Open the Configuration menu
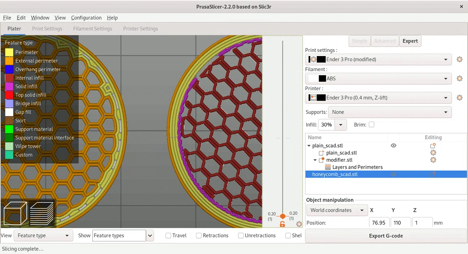The width and height of the screenshot is (468, 254). pos(86,17)
